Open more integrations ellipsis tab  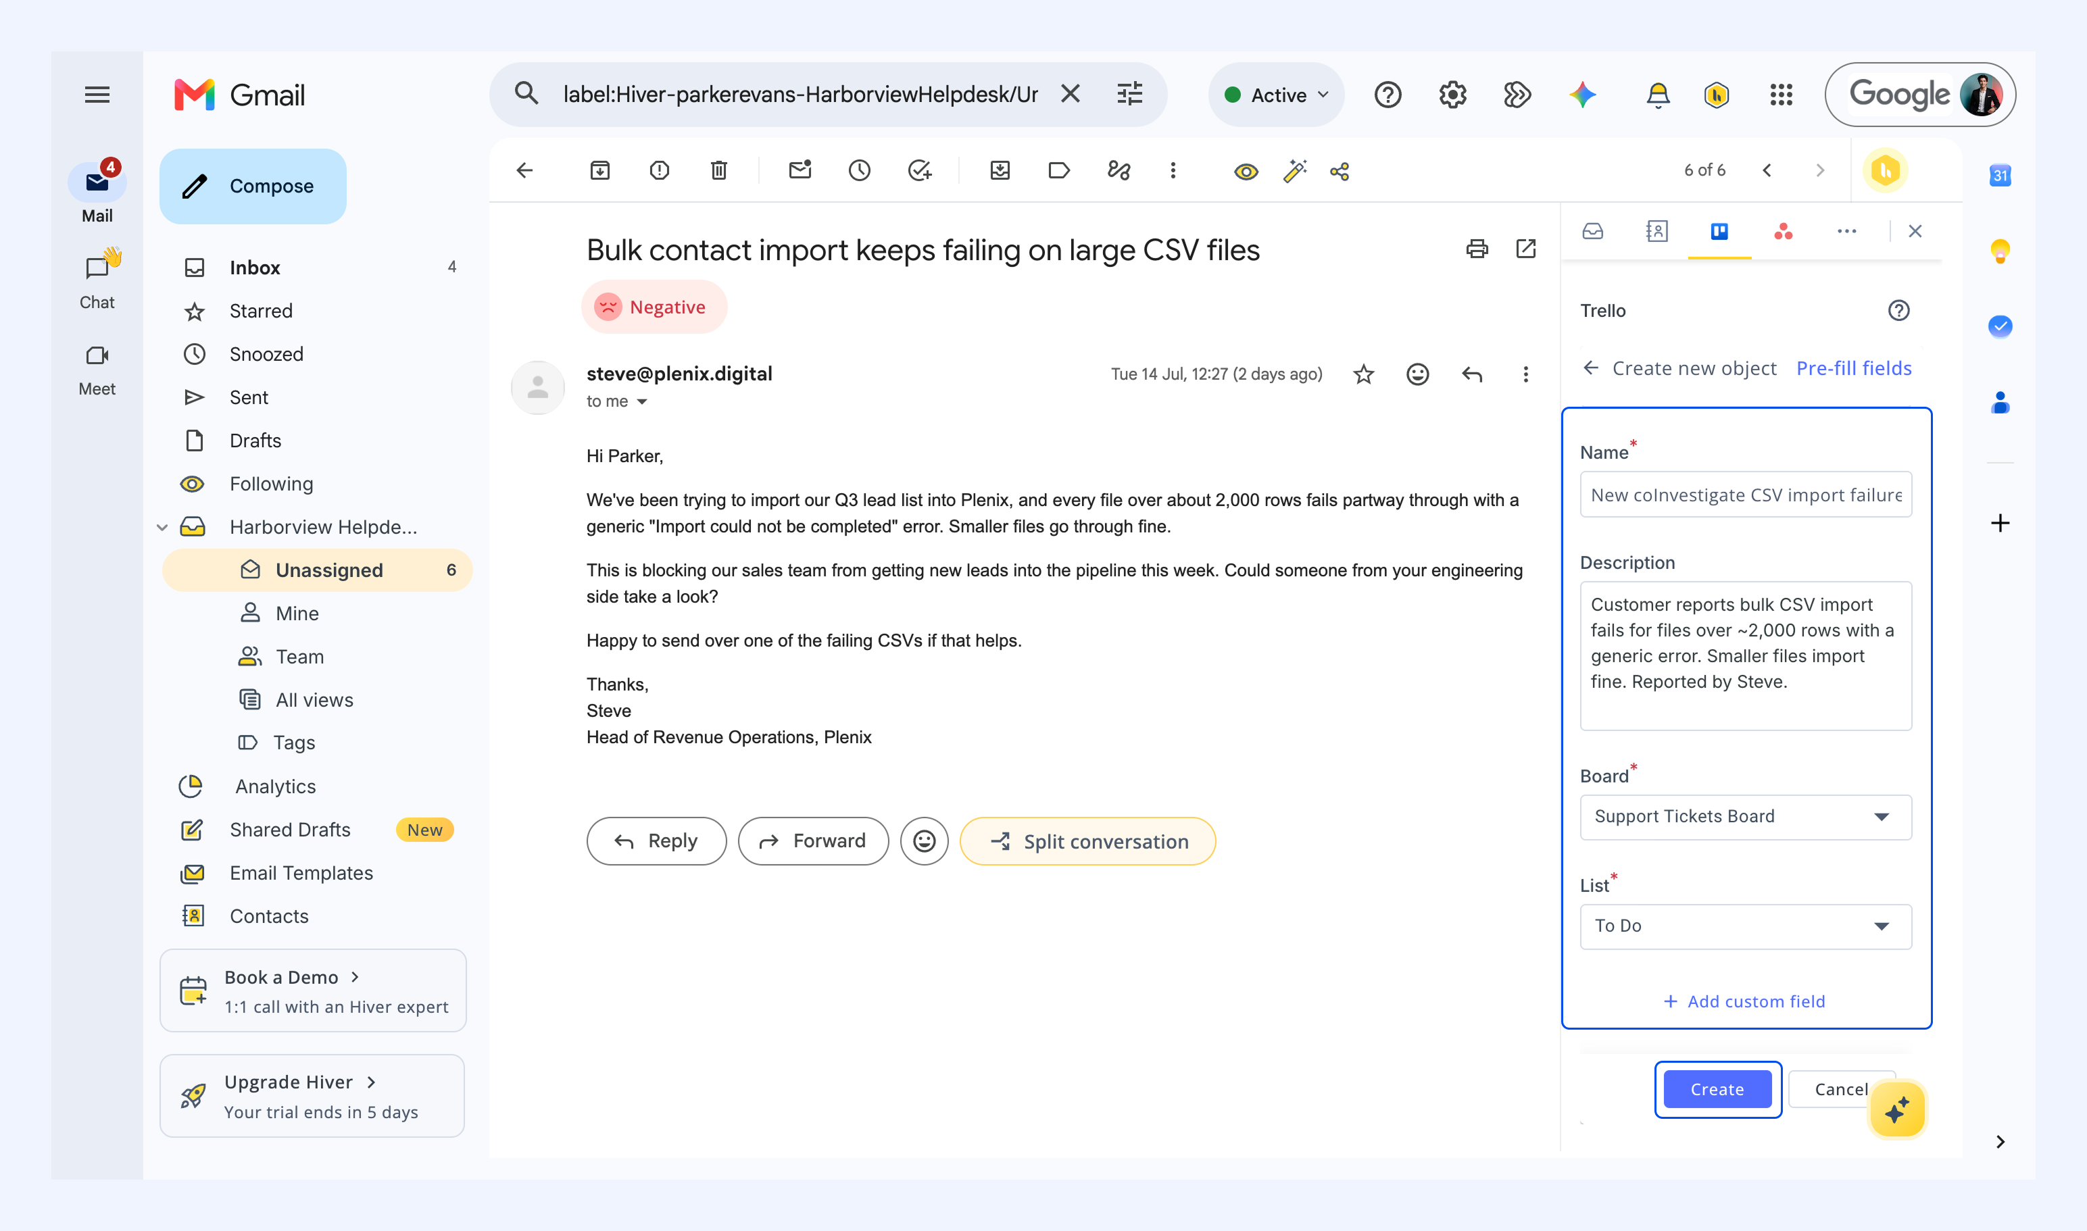[1846, 232]
